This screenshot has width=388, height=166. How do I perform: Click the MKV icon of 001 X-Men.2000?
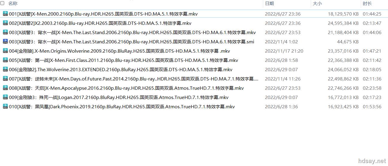click(5, 14)
